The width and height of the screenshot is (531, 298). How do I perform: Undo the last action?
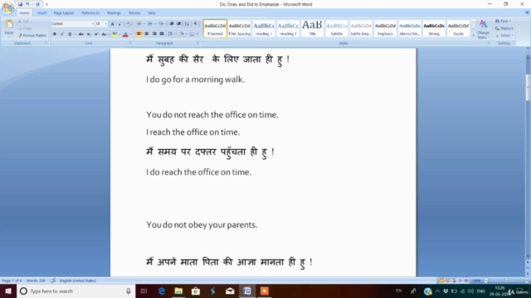pyautogui.click(x=27, y=4)
